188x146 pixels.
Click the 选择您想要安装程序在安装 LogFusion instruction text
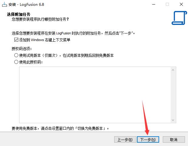(x=73, y=33)
